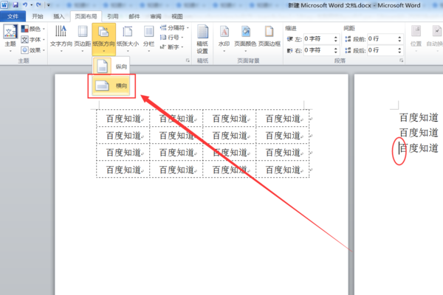Image resolution: width=443 pixels, height=295 pixels.
Task: Click the 段后 spacing after field
Action: 382,51
